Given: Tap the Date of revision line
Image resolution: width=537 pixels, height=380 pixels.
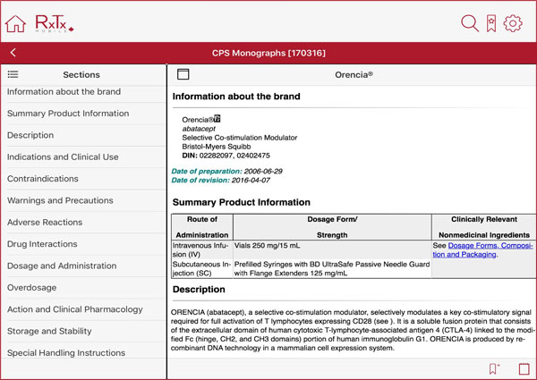Looking at the screenshot, I should pyautogui.click(x=220, y=180).
